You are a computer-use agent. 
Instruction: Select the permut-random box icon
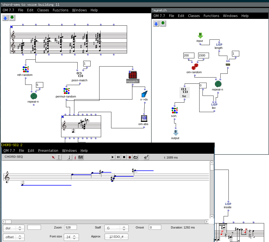pyautogui.click(x=67, y=91)
